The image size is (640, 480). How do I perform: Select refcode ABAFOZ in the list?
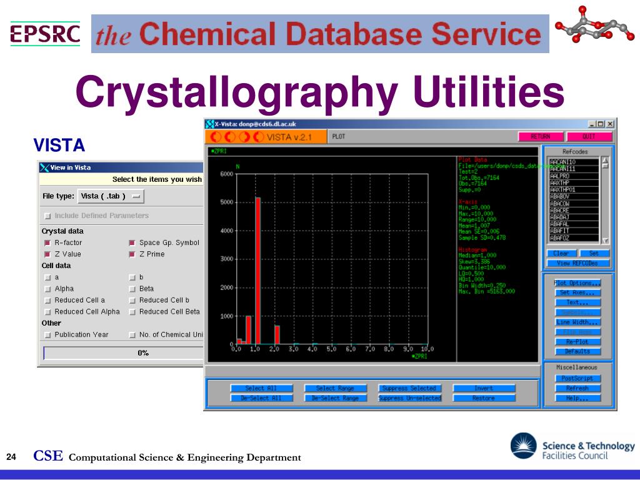573,238
